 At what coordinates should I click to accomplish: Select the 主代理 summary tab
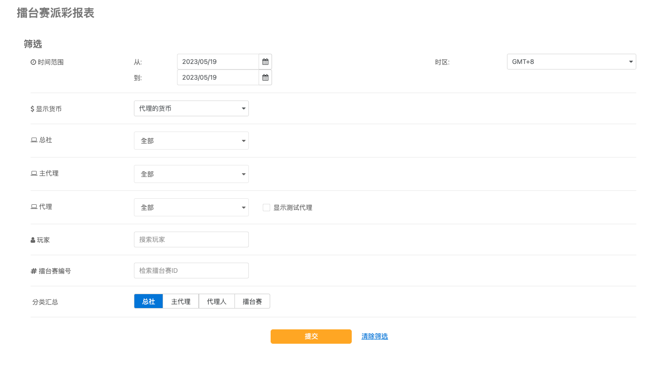[x=181, y=302]
